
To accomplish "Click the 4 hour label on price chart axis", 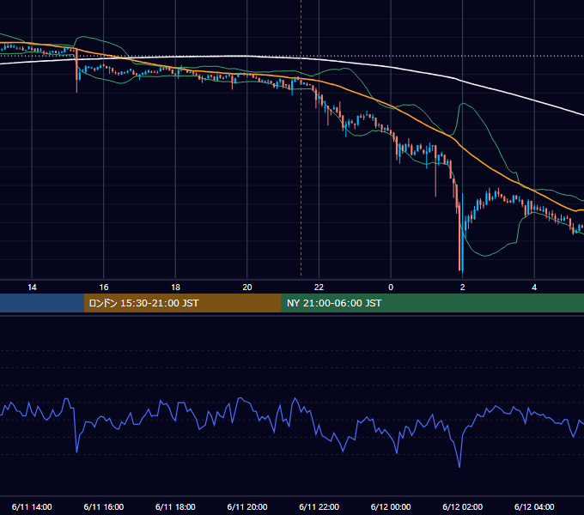I will [534, 288].
